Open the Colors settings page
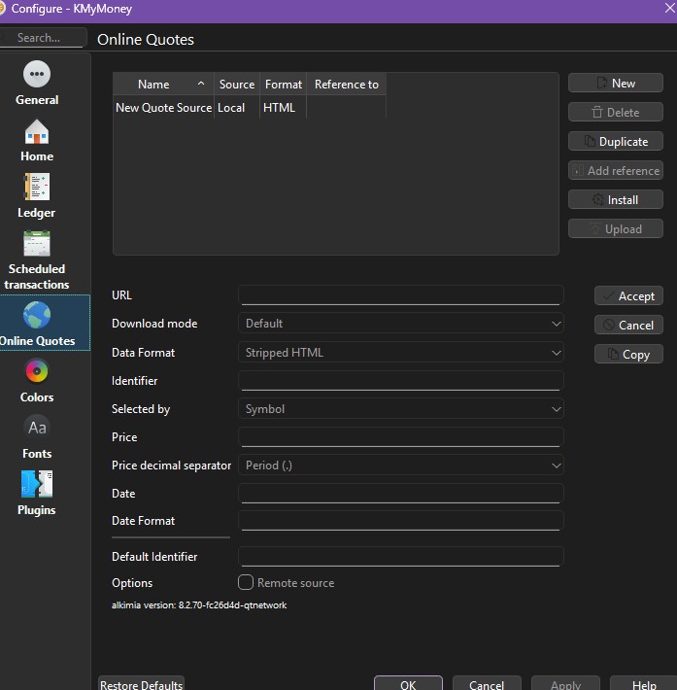Viewport: 677px width, 690px height. coord(37,381)
